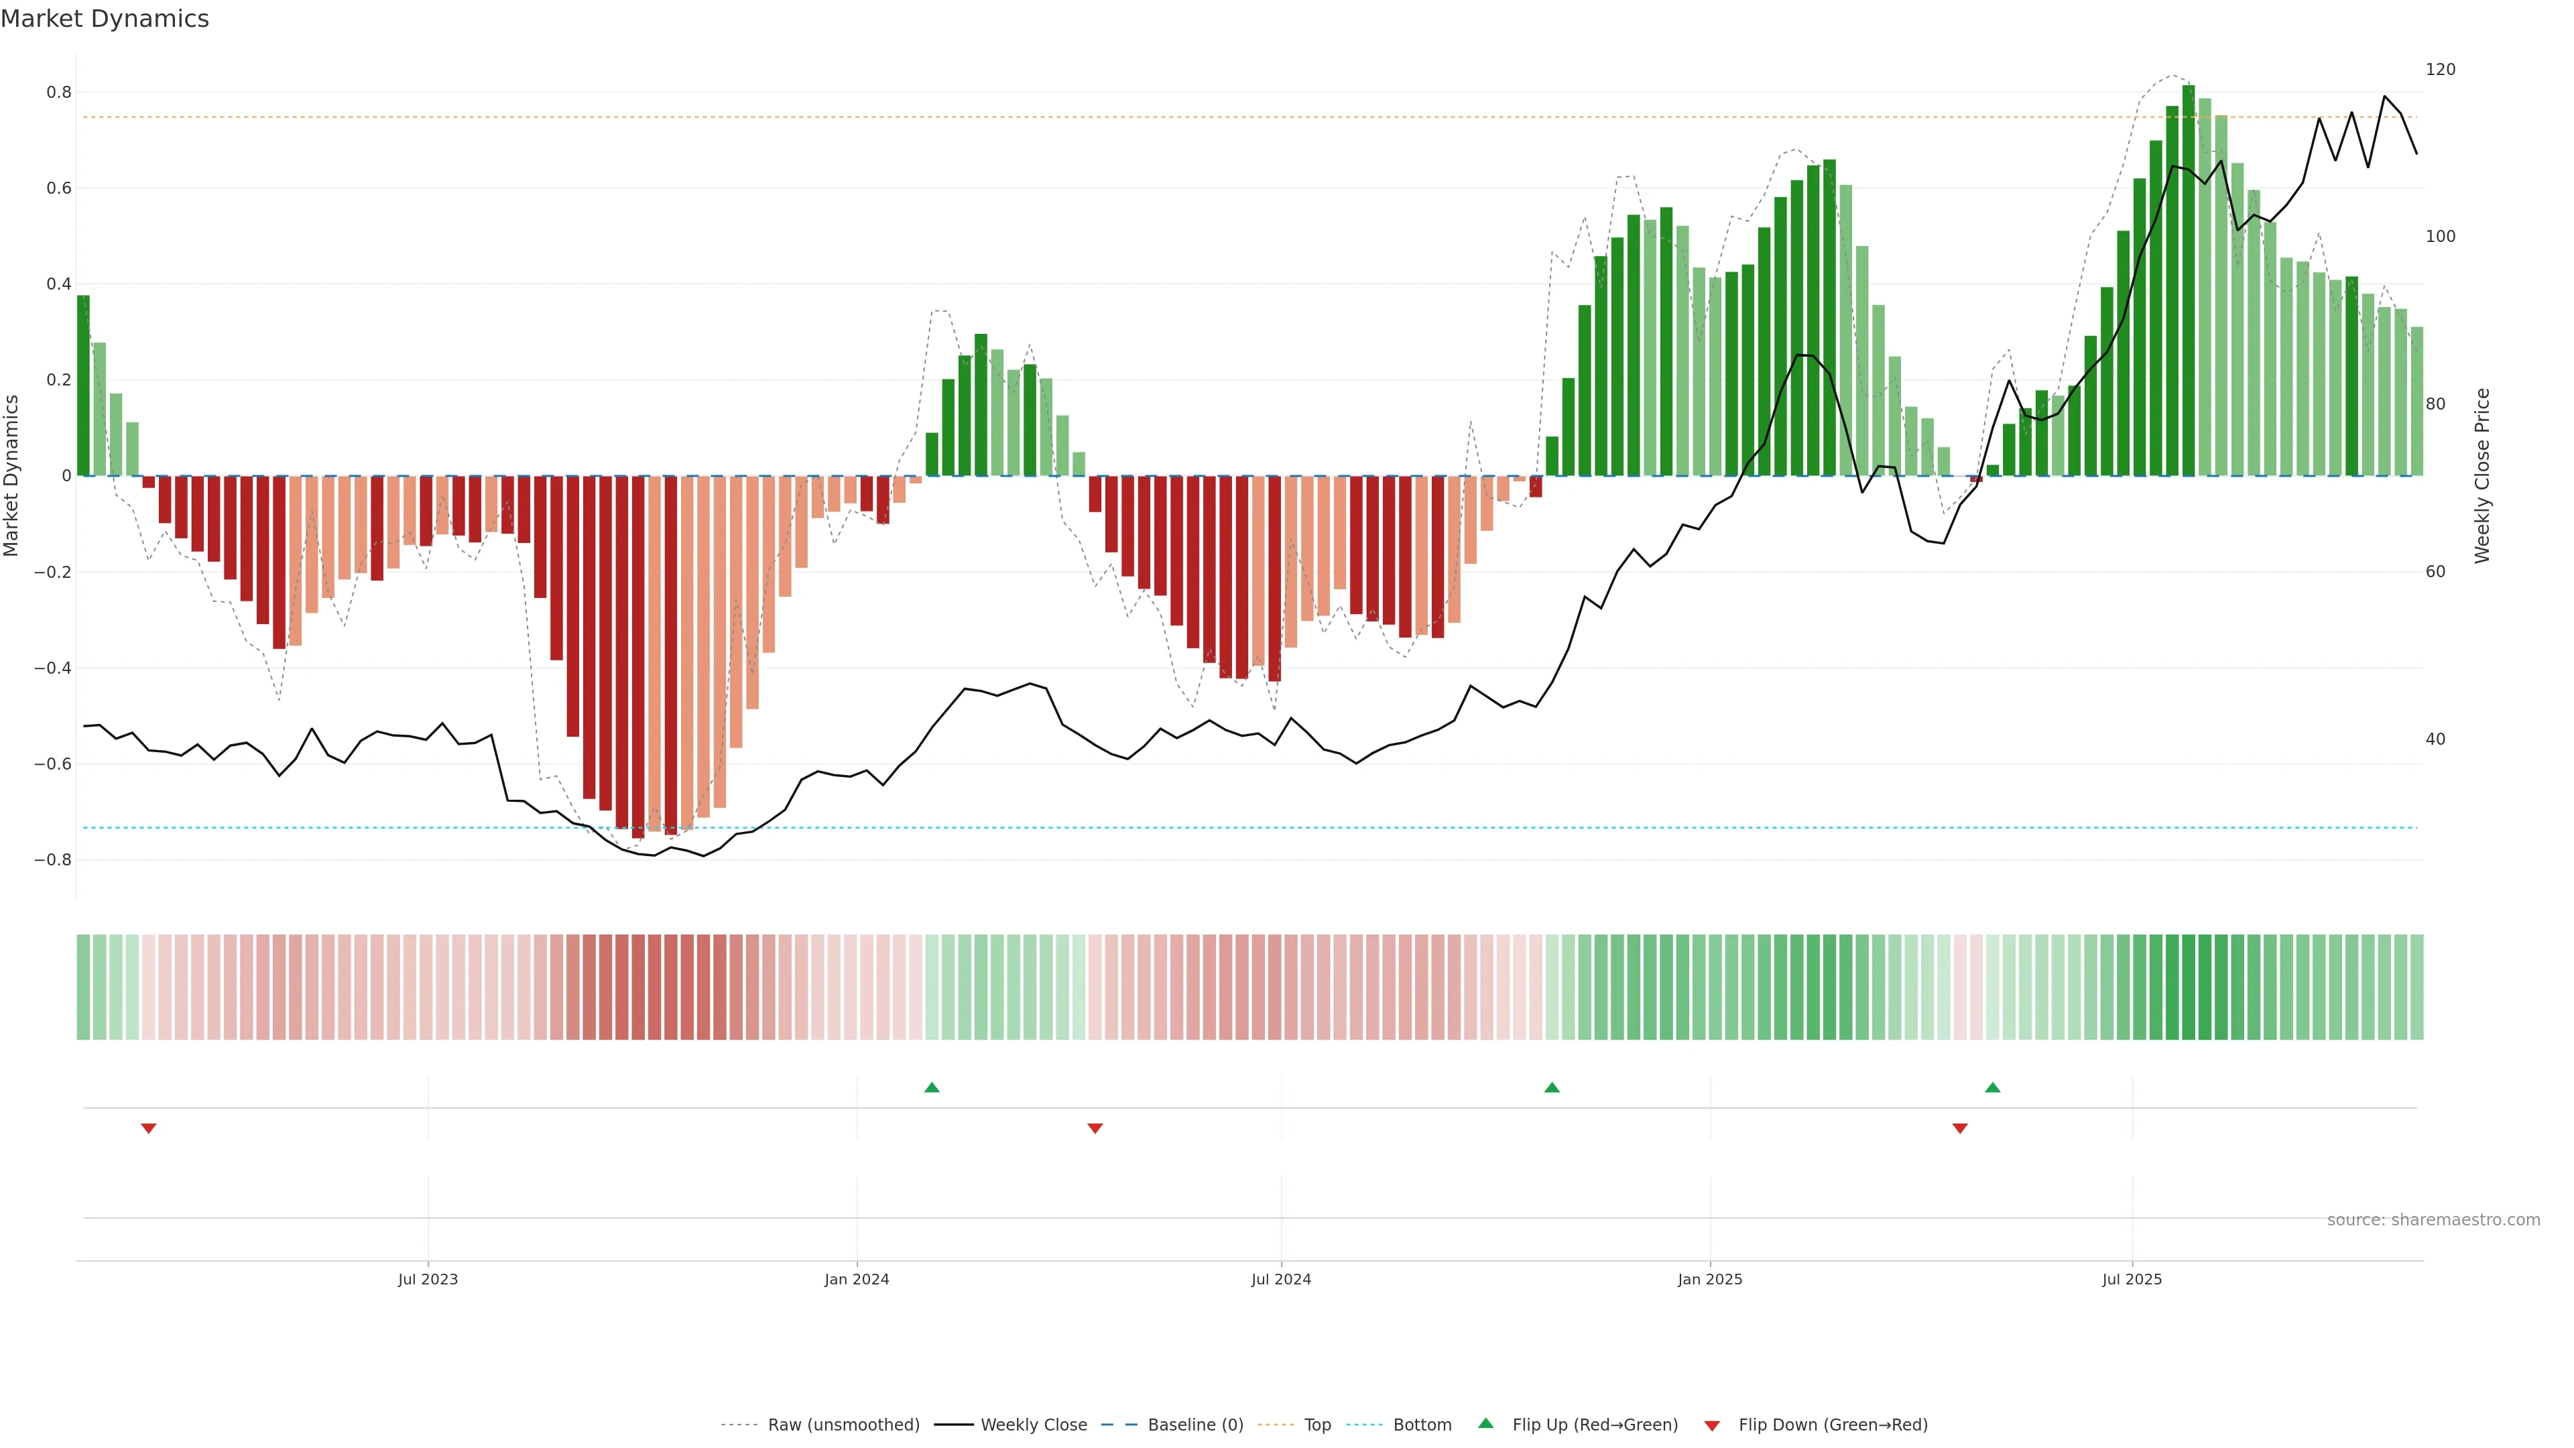Click the last green Flip Up triangle marker
The width and height of the screenshot is (2574, 1448).
pyautogui.click(x=1992, y=1087)
